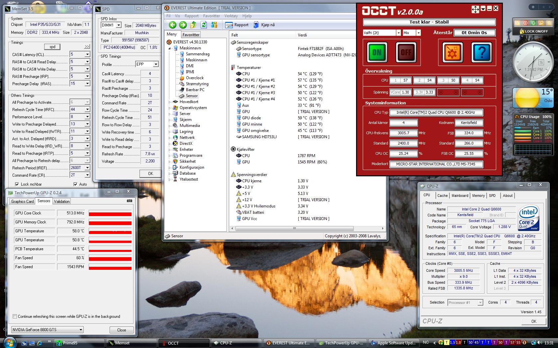Open the NVIDIA GeForce 8800 GTS dropdown
The height and width of the screenshot is (348, 558).
click(x=47, y=330)
